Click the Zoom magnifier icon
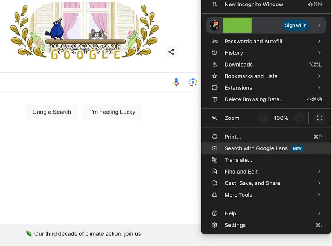The width and height of the screenshot is (332, 246). pos(215,118)
